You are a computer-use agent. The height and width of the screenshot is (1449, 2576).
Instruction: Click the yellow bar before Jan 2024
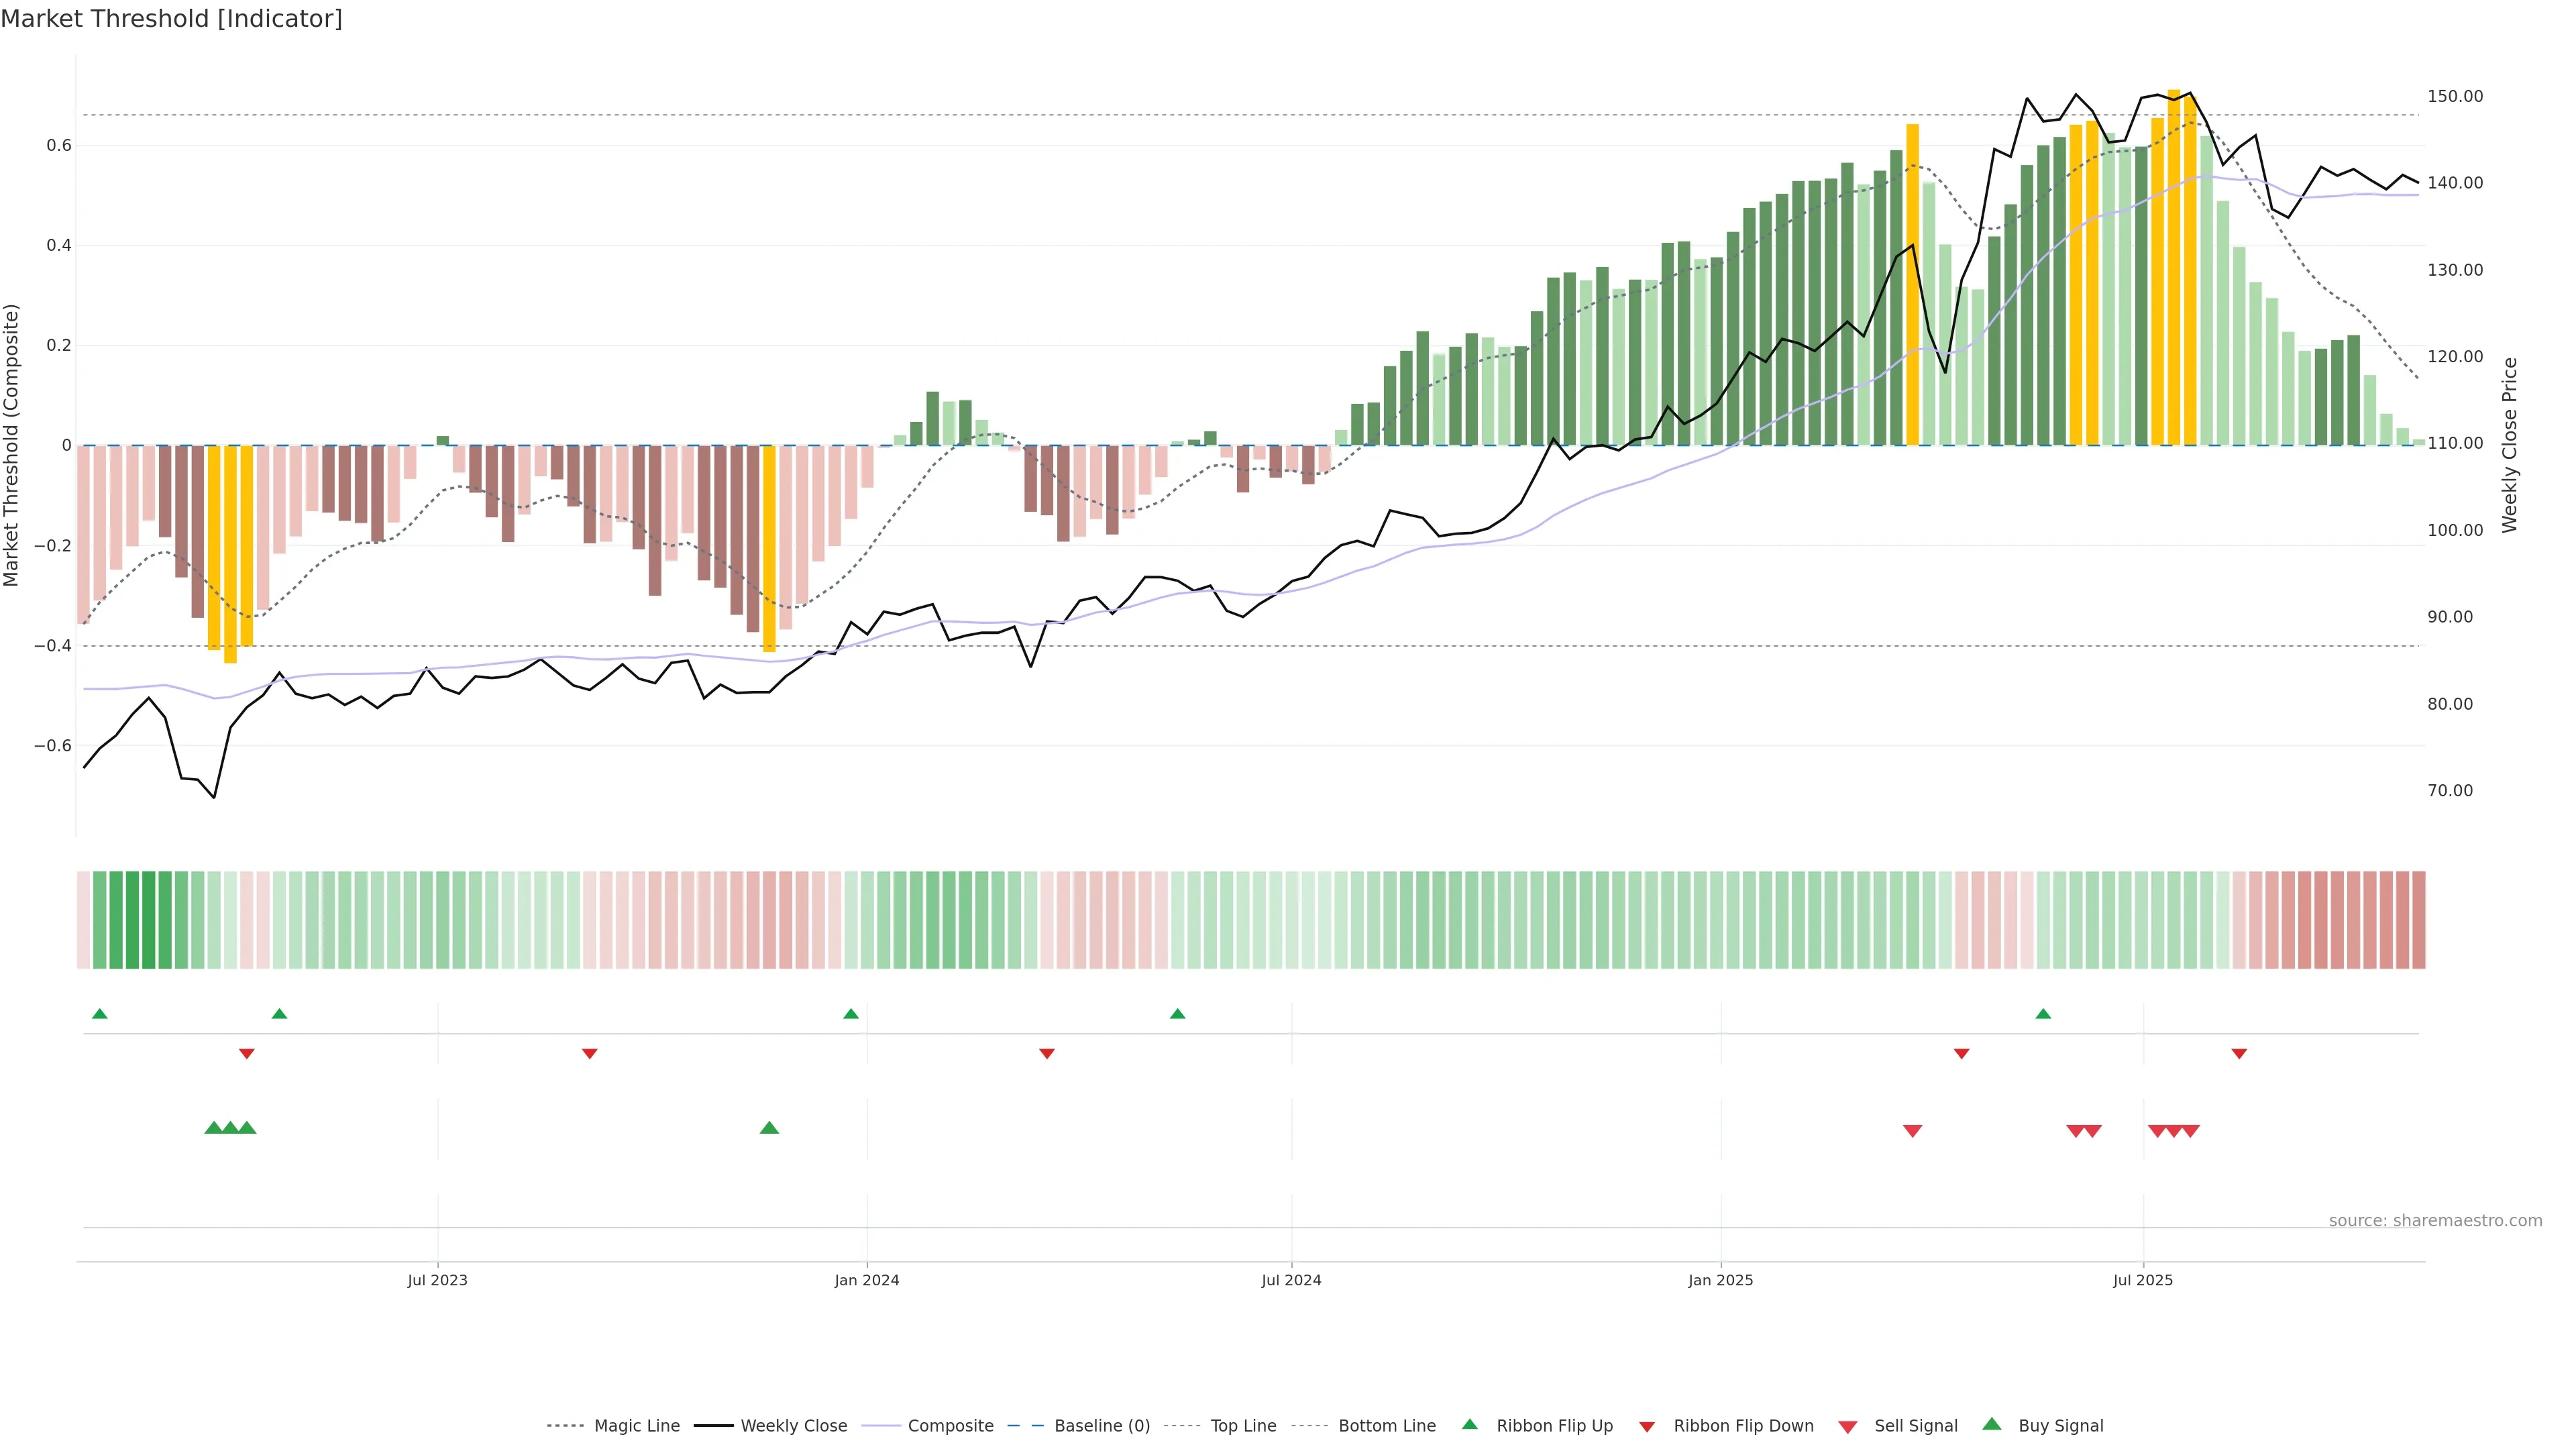[x=769, y=548]
